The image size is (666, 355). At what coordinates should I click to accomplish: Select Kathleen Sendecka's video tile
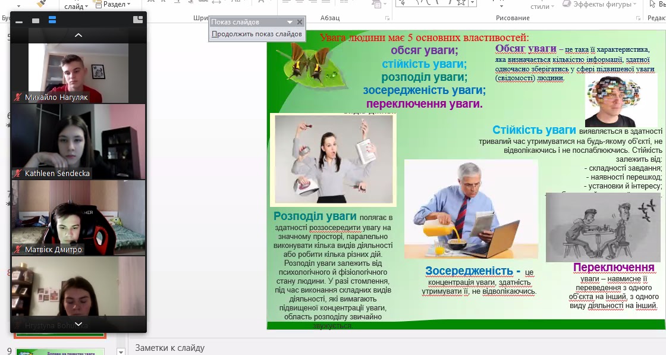pos(78,141)
